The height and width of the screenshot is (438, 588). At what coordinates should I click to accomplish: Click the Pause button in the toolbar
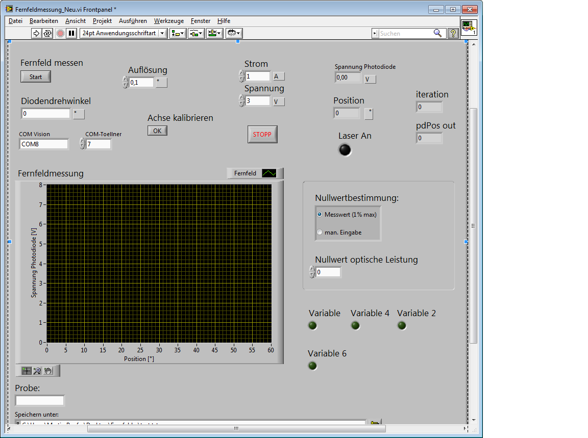tap(71, 33)
